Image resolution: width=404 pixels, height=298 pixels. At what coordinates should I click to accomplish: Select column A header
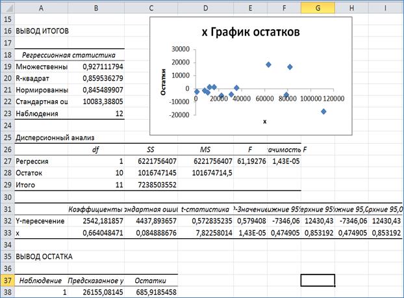coord(41,7)
